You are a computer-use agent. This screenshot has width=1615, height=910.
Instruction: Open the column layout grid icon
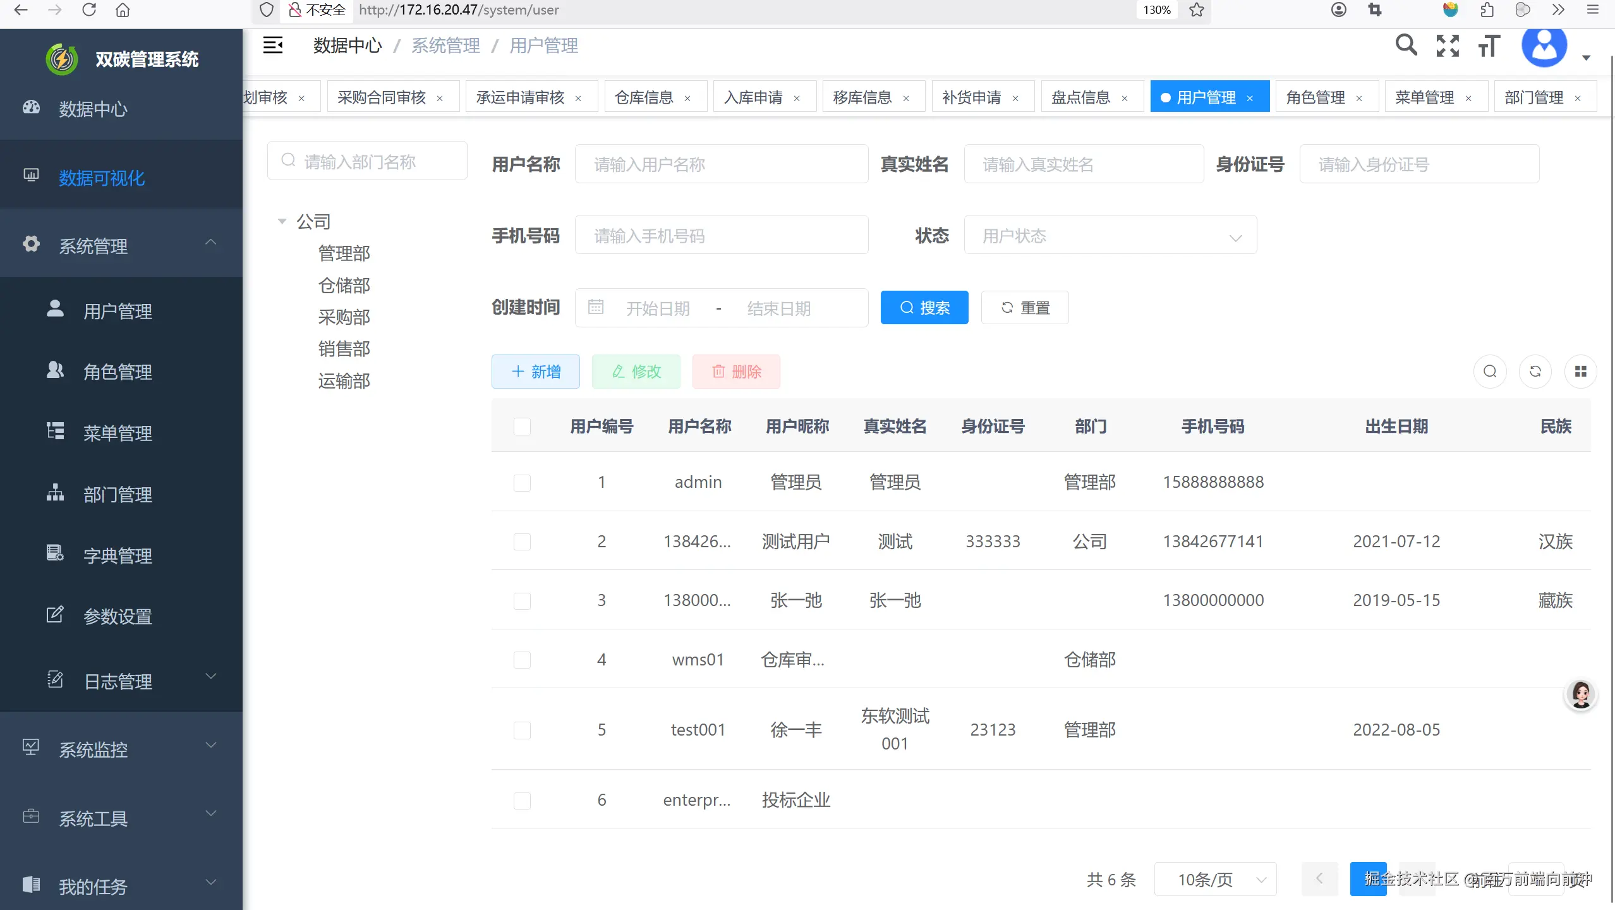pos(1582,372)
